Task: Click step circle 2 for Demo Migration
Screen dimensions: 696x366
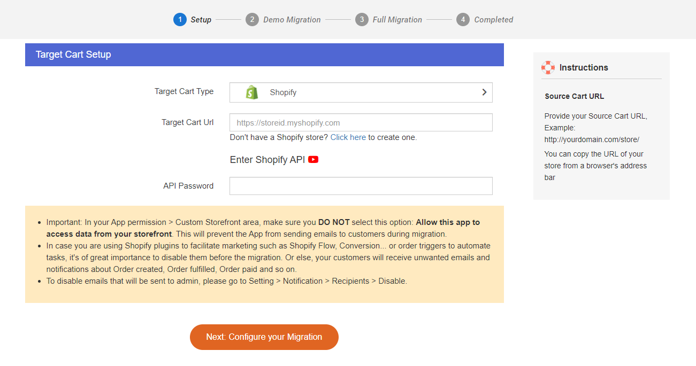Action: coord(252,19)
